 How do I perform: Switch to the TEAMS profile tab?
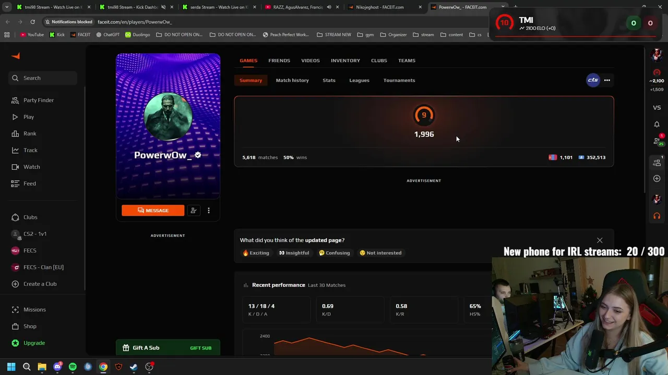click(407, 60)
